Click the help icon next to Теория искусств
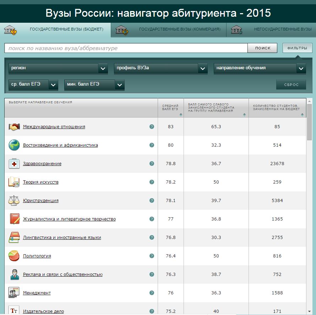316x315 pixels. (152, 182)
